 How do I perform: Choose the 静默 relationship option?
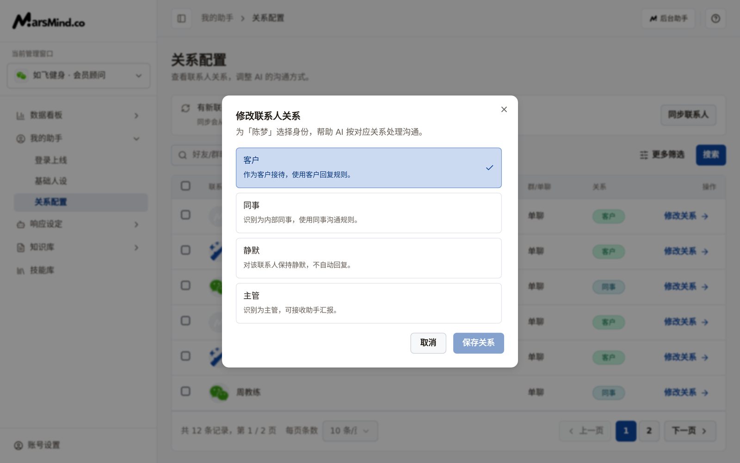click(x=369, y=258)
